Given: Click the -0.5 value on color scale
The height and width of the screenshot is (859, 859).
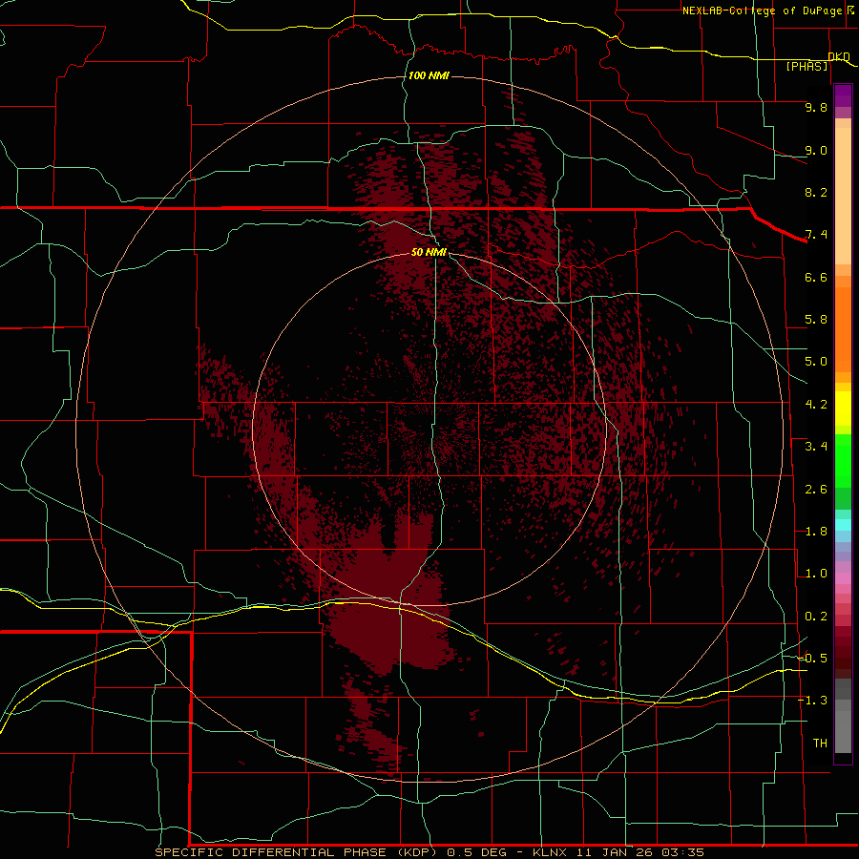Looking at the screenshot, I should pyautogui.click(x=812, y=658).
